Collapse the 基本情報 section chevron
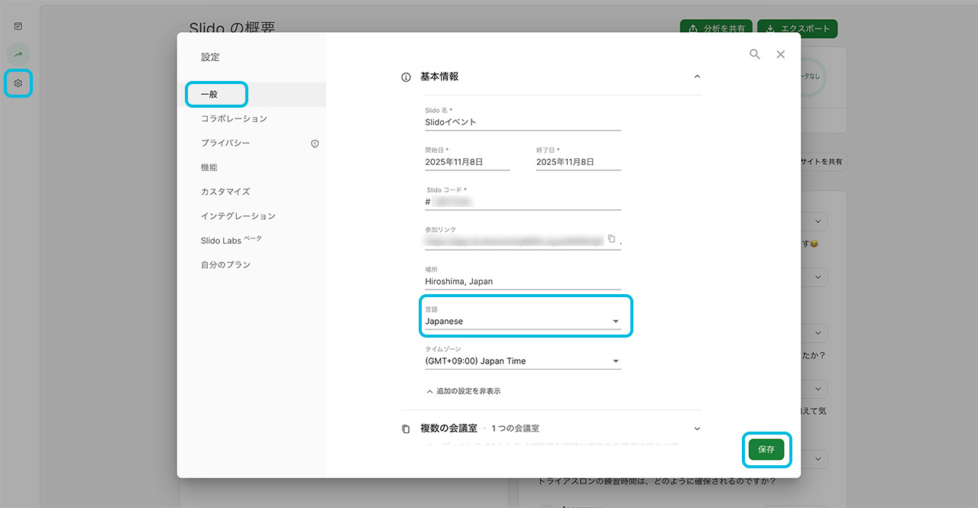This screenshot has height=508, width=978. coord(696,77)
